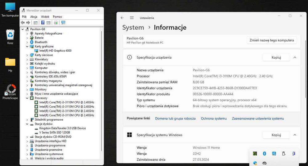
Task: Click the Microsoft Teams tray icon
Action: click(294, 153)
